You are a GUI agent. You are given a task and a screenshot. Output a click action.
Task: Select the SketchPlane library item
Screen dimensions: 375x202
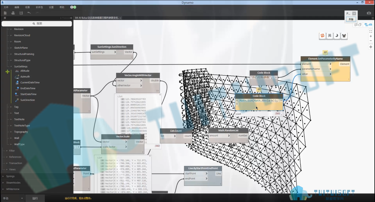[21, 48]
